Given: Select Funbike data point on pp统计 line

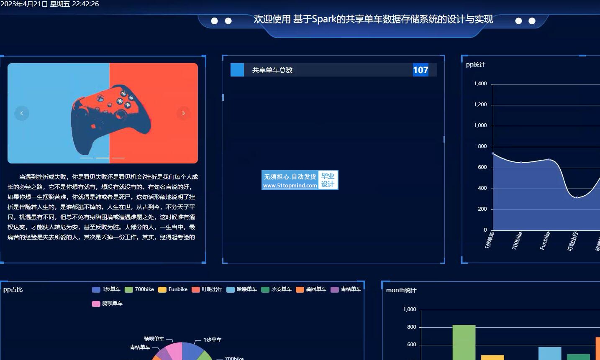Looking at the screenshot, I should pyautogui.click(x=549, y=160).
